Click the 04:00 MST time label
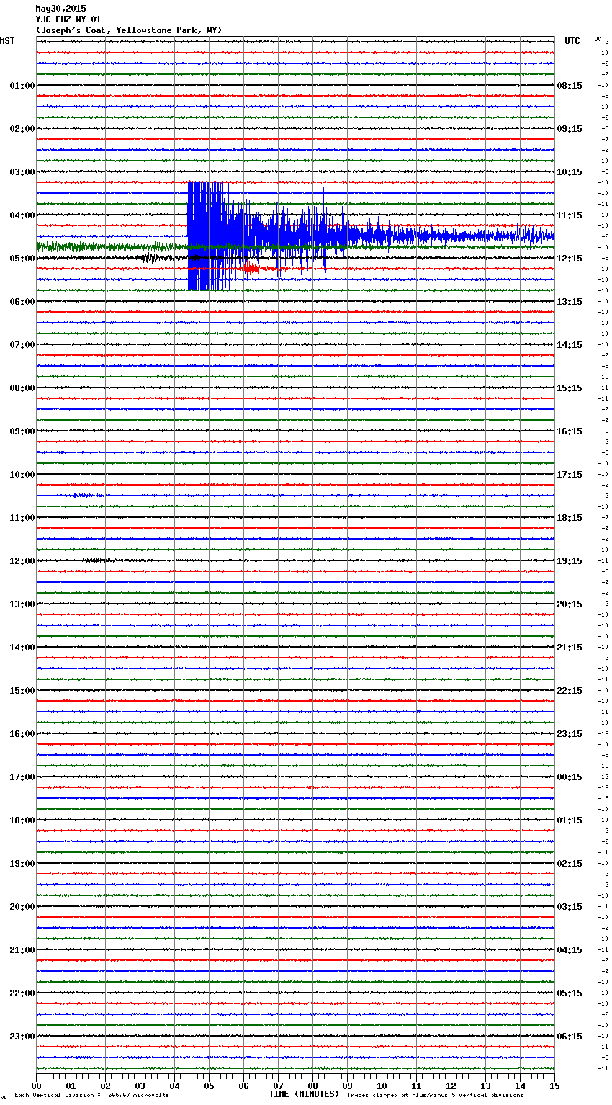This screenshot has height=1105, width=612. (22, 215)
